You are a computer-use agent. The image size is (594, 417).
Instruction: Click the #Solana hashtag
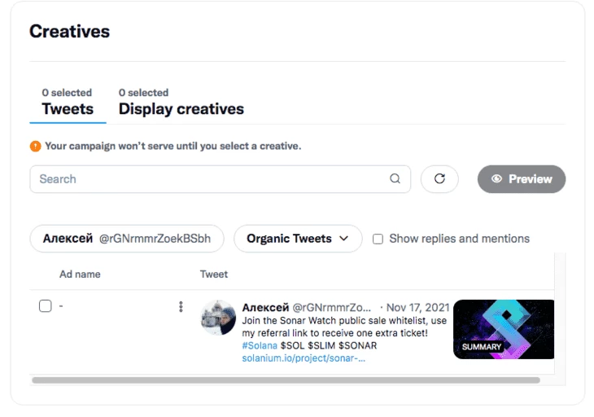[260, 345]
